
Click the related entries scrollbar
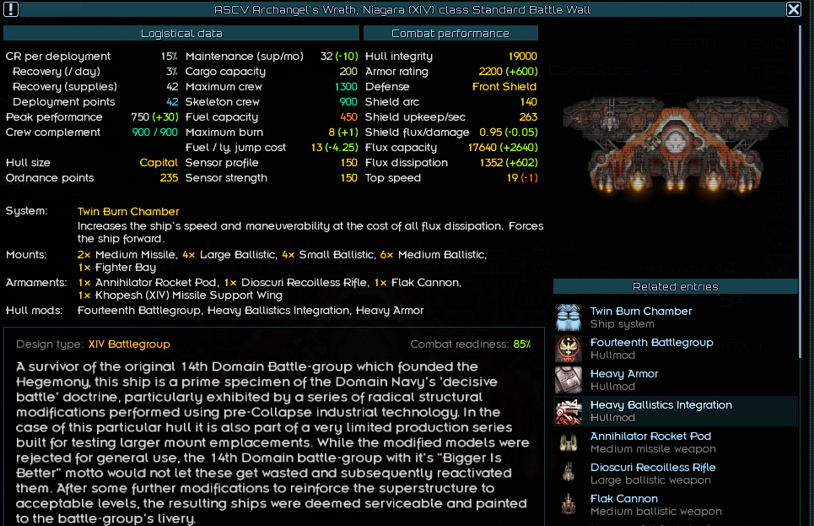[x=801, y=193]
